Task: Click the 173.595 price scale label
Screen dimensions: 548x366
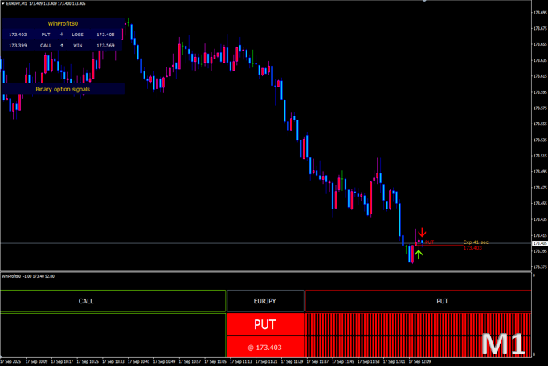Action: [x=540, y=92]
